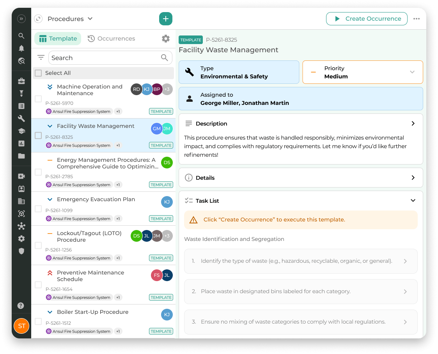This screenshot has width=438, height=354.
Task: Click Ansul Fire Suppression tag under P-5261-1099
Action: [x=79, y=219]
